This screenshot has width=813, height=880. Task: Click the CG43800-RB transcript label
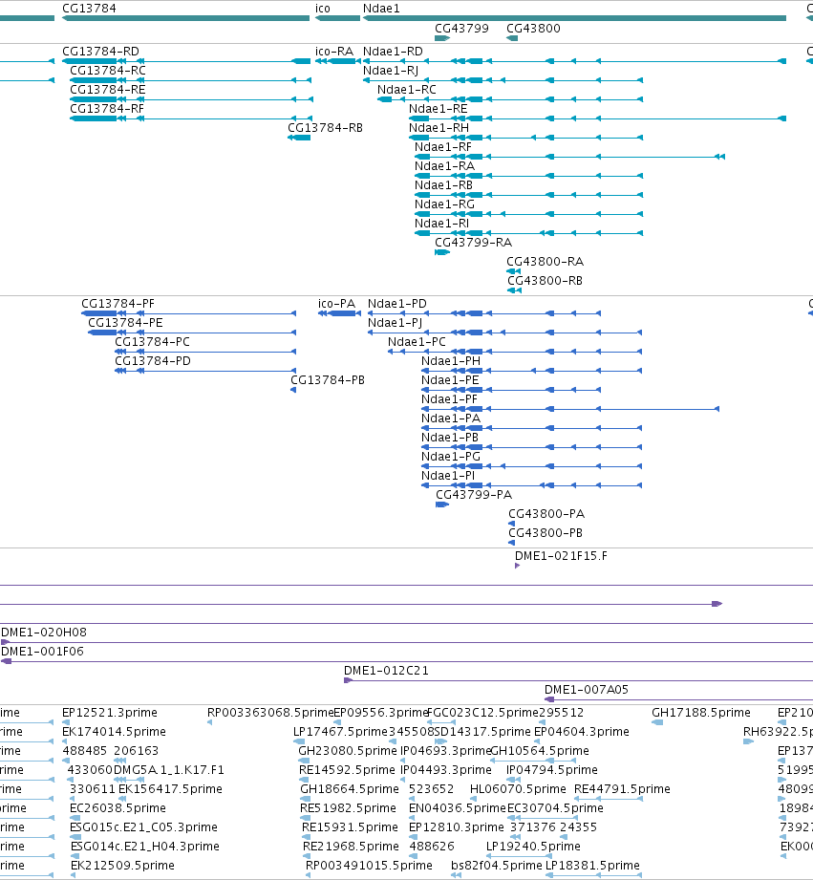[x=546, y=281]
